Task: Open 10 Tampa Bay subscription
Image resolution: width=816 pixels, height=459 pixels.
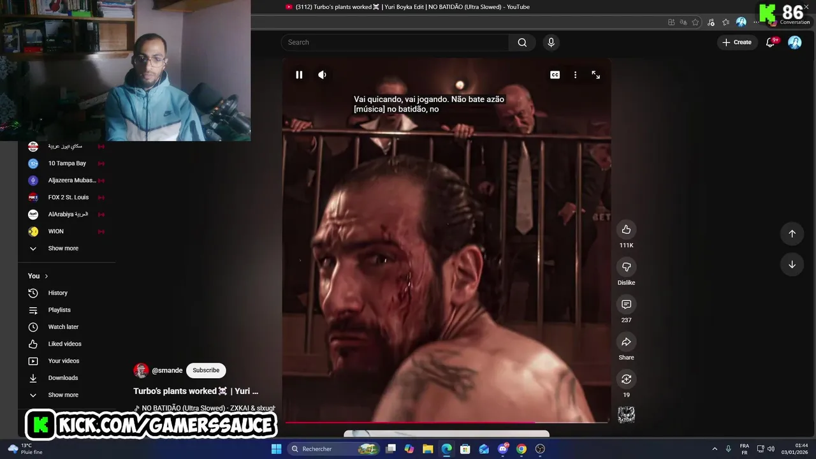Action: pyautogui.click(x=67, y=163)
